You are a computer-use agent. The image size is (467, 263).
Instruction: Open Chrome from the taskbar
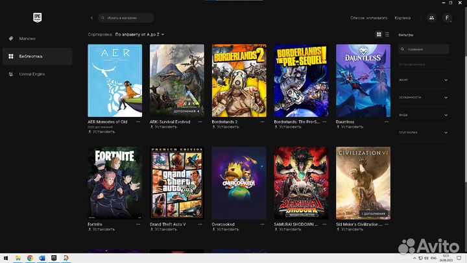tap(30, 258)
